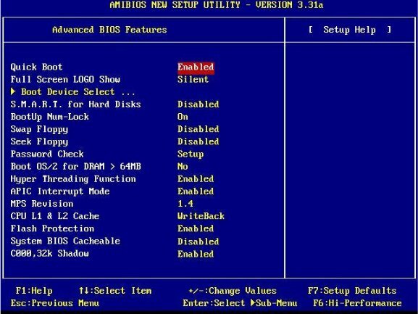Toggle Seek Floppy Disabled value
The height and width of the screenshot is (314, 418).
point(198,141)
